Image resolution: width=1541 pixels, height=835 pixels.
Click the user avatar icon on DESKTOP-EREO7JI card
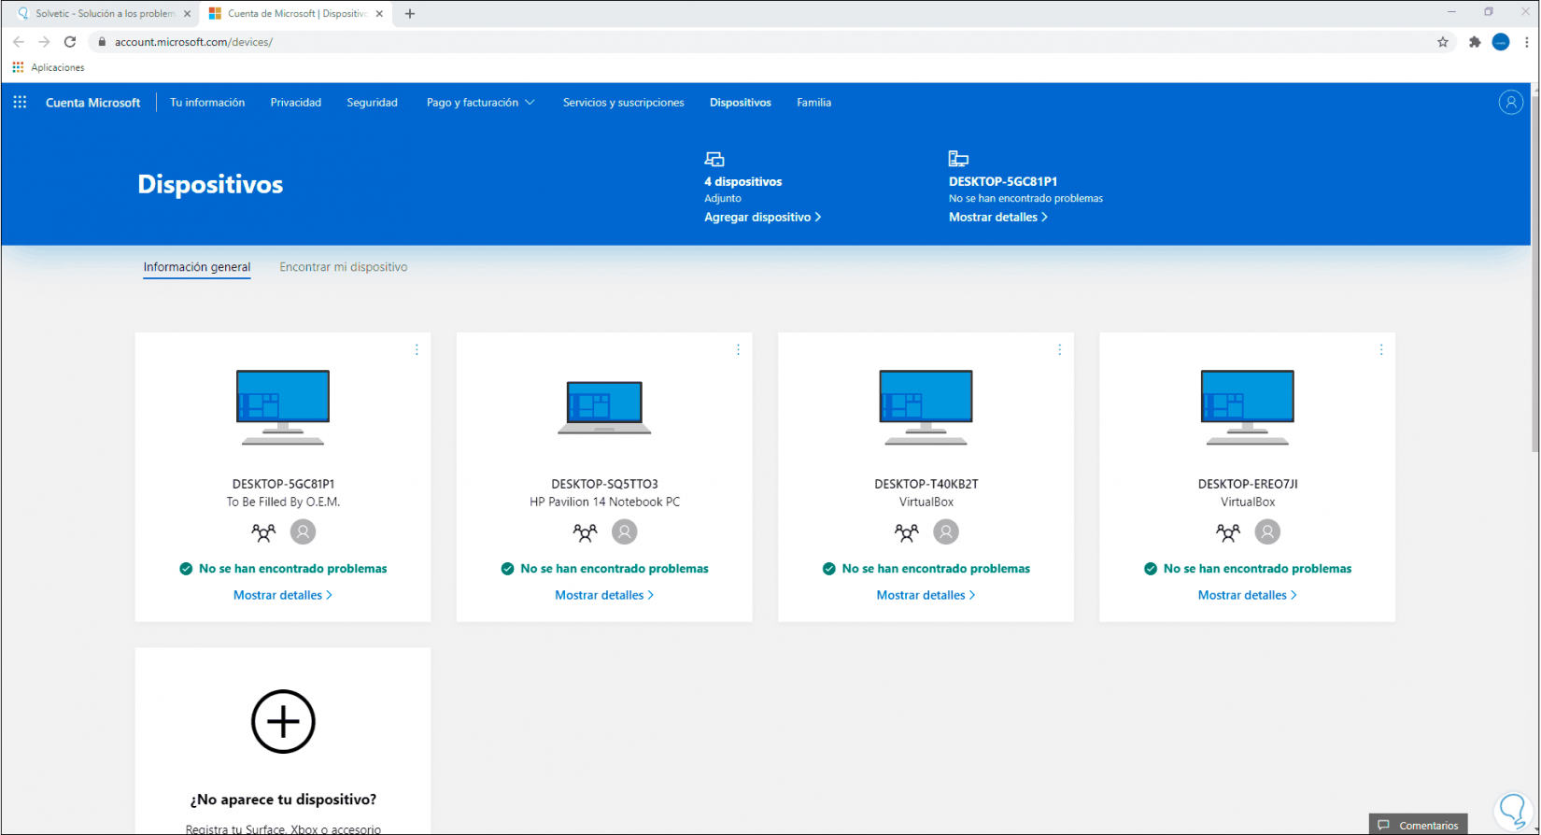(x=1267, y=531)
